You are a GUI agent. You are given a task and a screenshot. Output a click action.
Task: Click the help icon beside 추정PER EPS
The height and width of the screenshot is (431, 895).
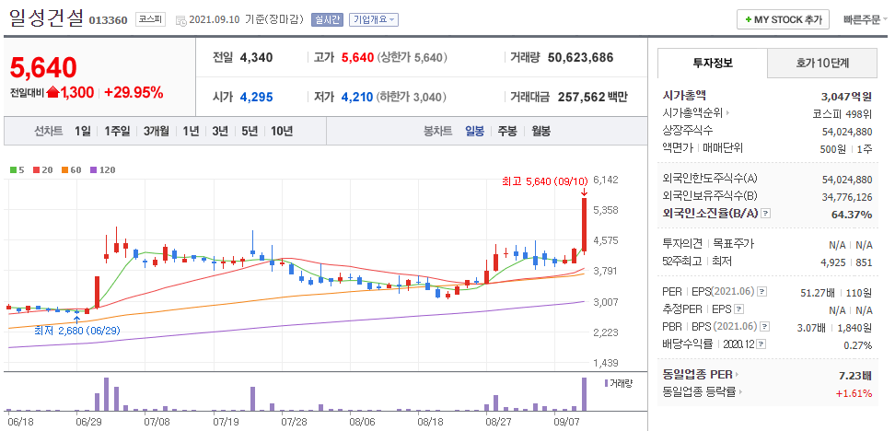pos(739,309)
